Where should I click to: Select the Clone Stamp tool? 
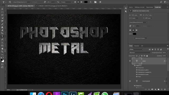(x=2, y=27)
